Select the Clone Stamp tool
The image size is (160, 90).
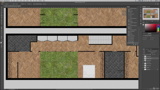click(1, 21)
